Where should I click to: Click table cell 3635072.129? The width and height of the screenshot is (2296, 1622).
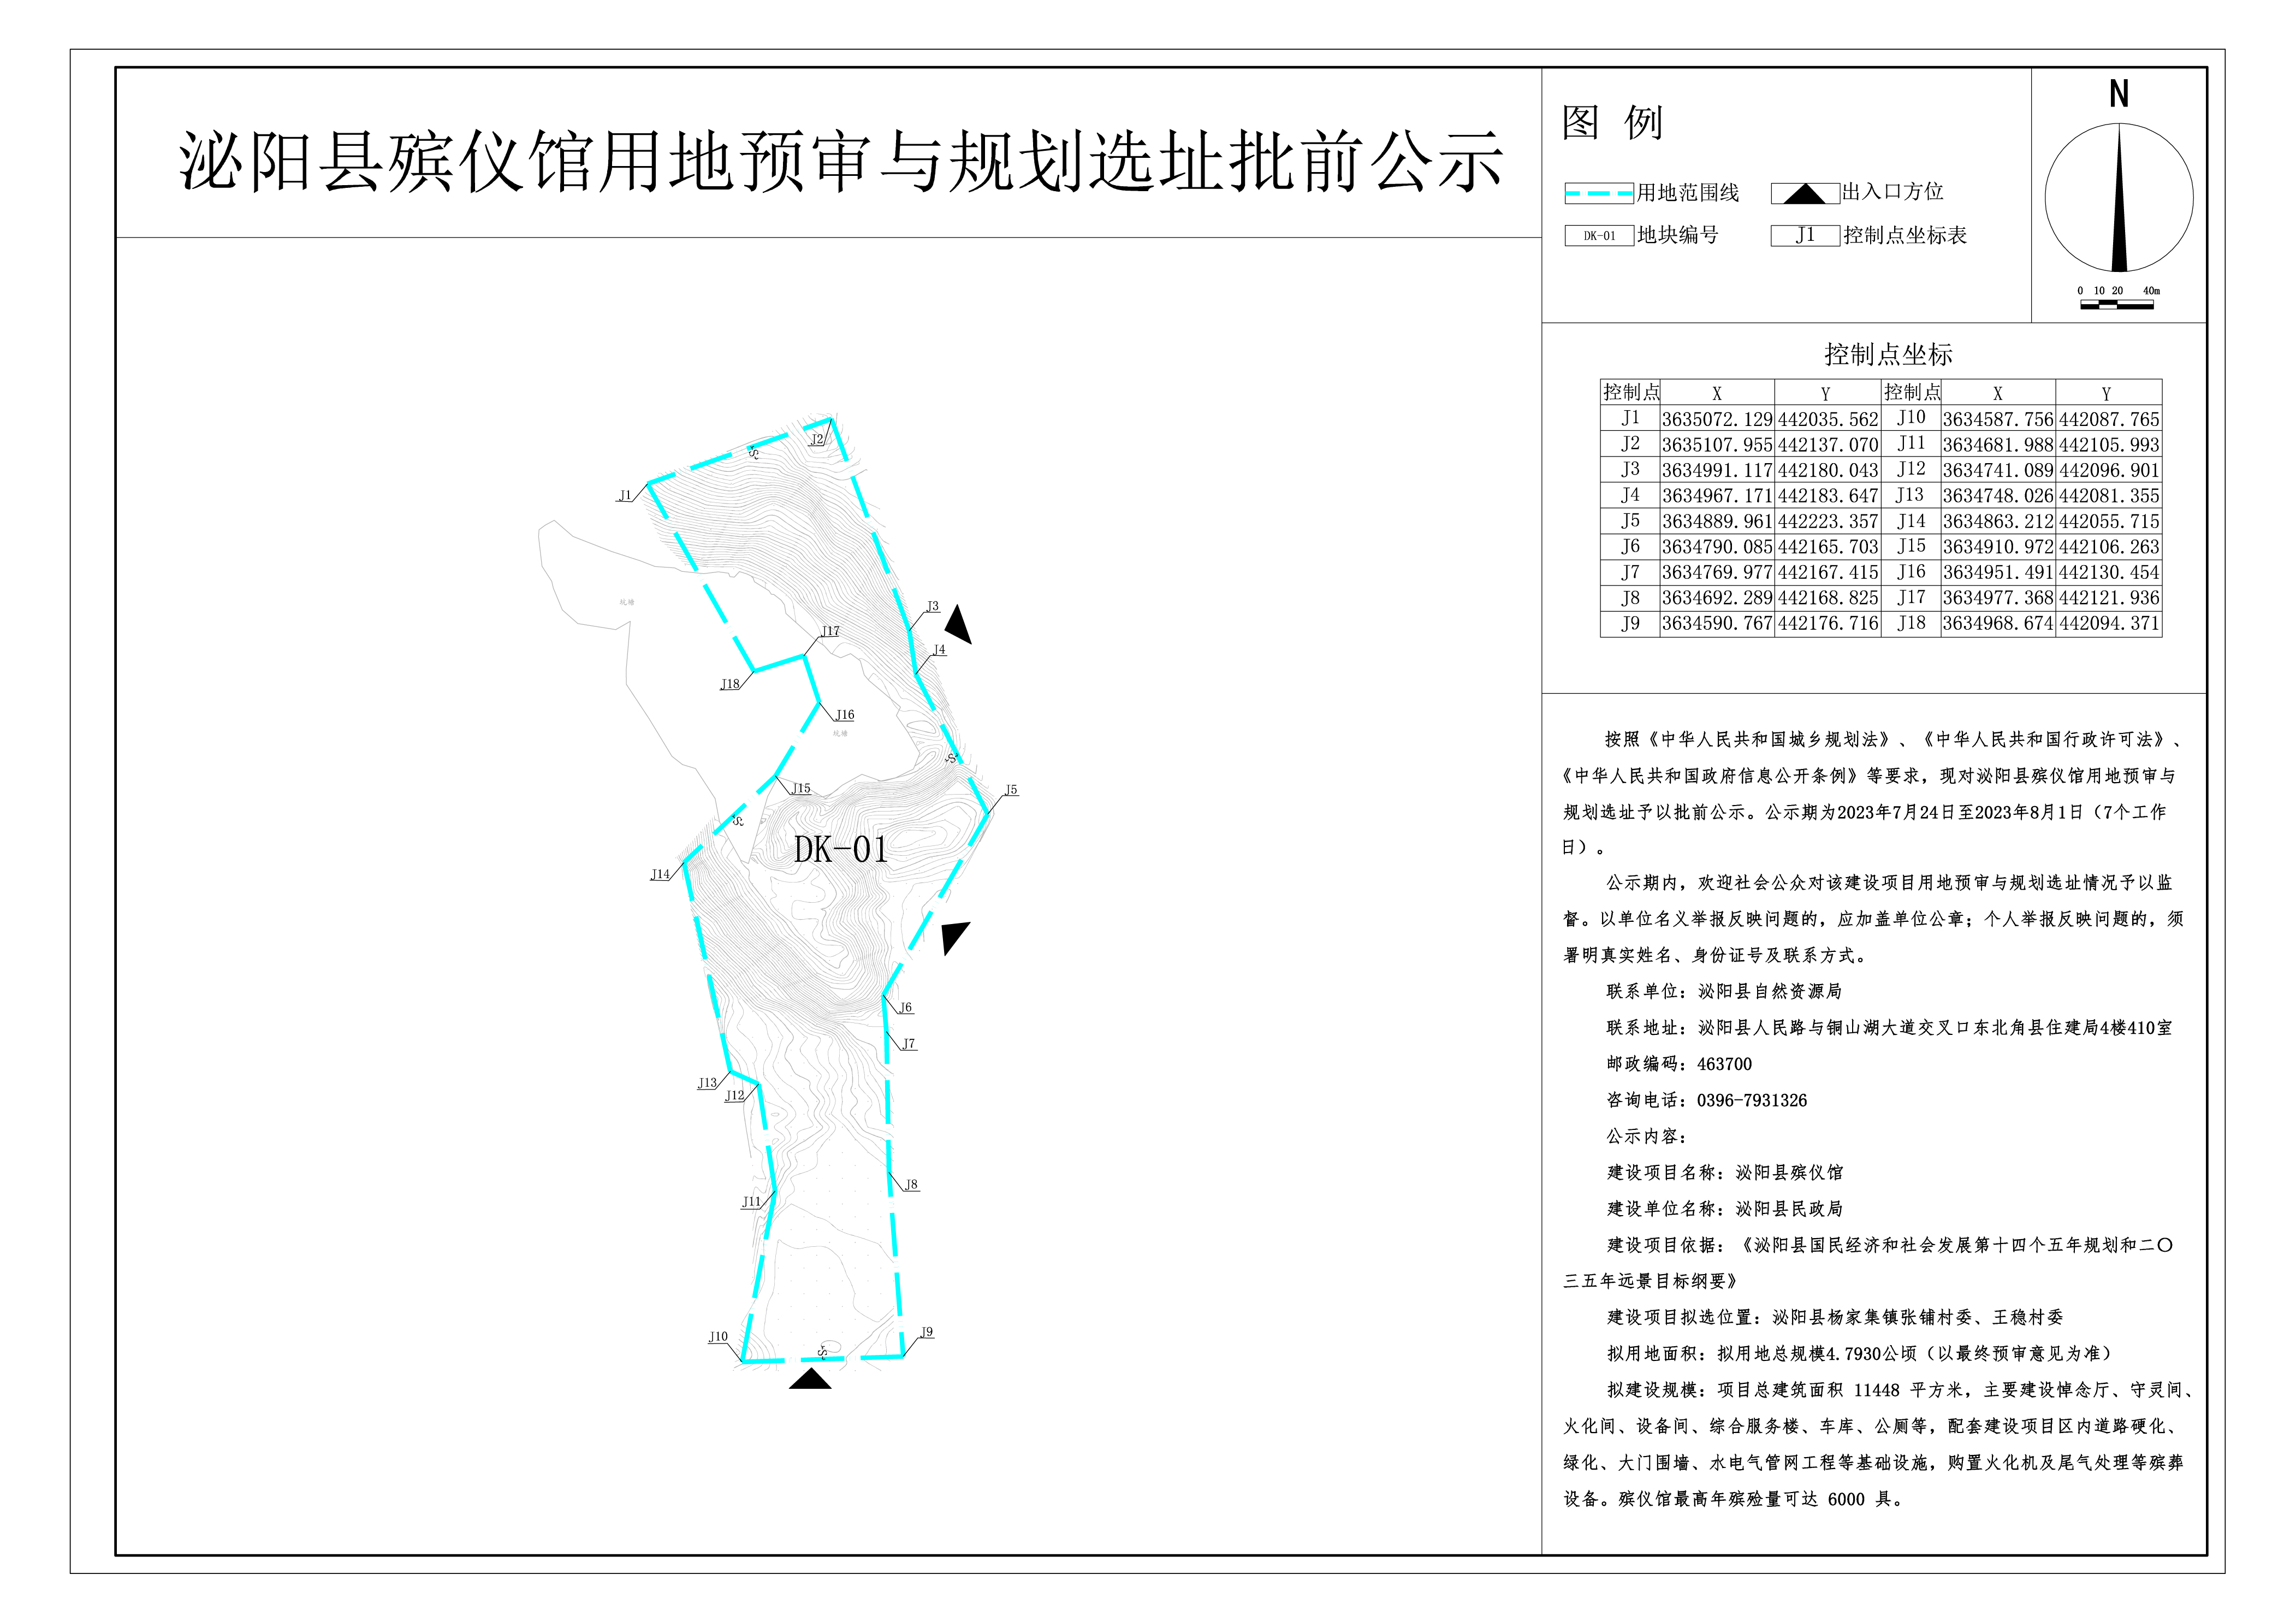point(1717,419)
